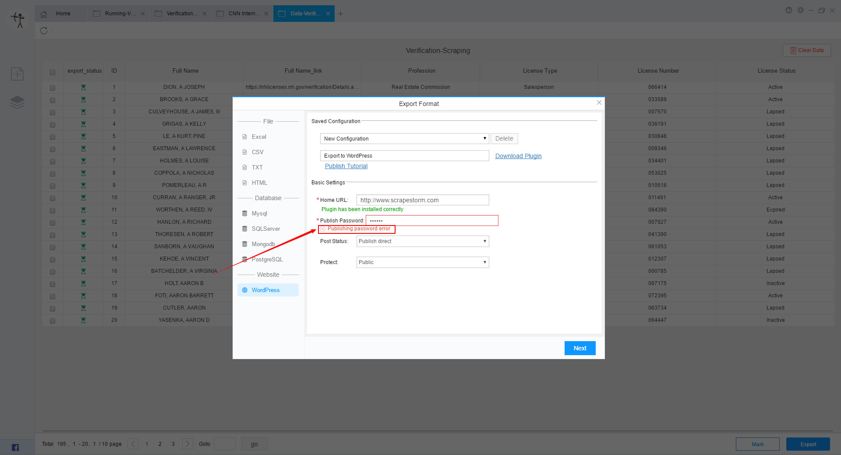This screenshot has height=455, width=841.
Task: Close the Running-V... tab
Action: click(x=143, y=14)
